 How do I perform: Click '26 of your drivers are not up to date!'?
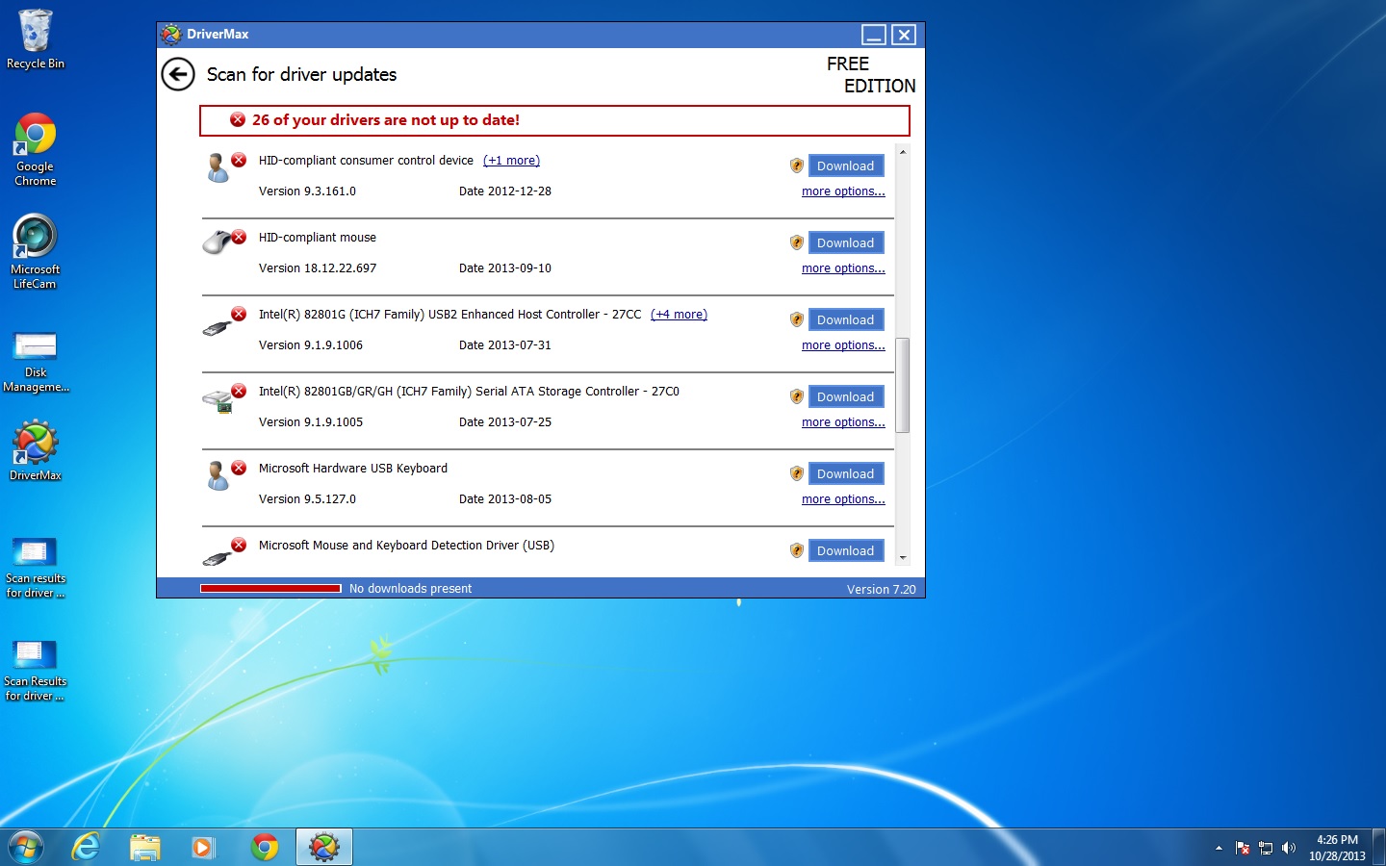386,119
